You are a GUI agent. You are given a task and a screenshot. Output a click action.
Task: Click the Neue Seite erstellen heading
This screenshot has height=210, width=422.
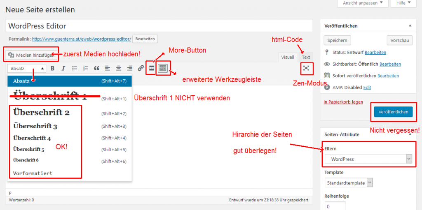coord(40,10)
